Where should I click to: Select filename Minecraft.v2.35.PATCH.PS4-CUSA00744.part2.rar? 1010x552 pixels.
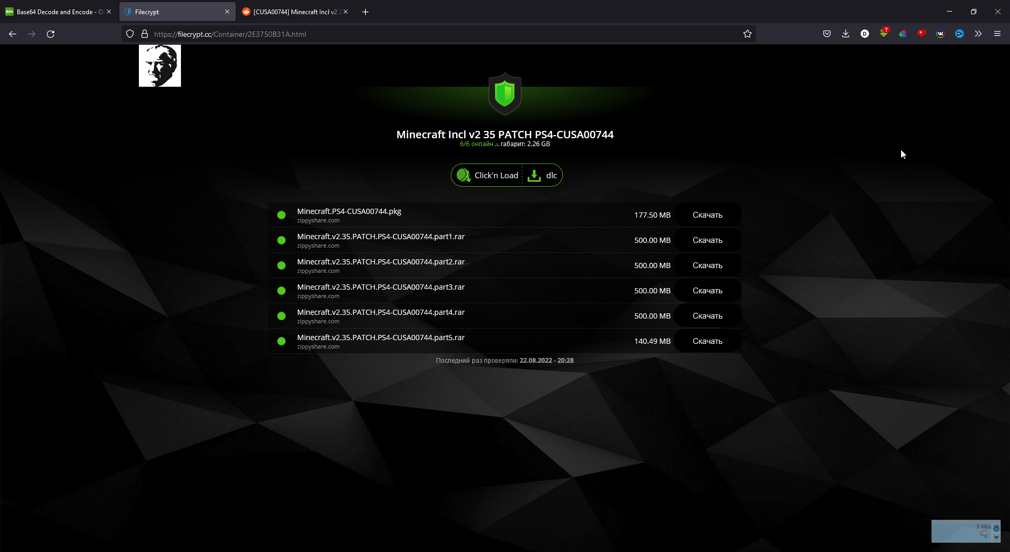(381, 262)
